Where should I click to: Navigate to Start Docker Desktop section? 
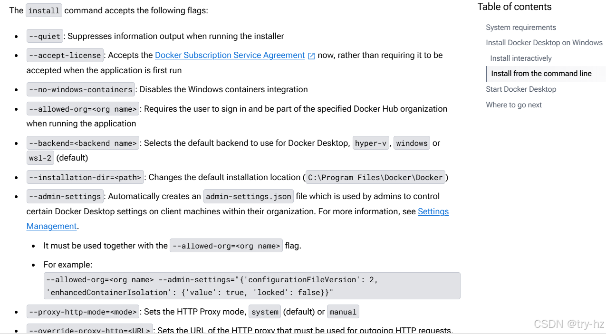pyautogui.click(x=520, y=89)
